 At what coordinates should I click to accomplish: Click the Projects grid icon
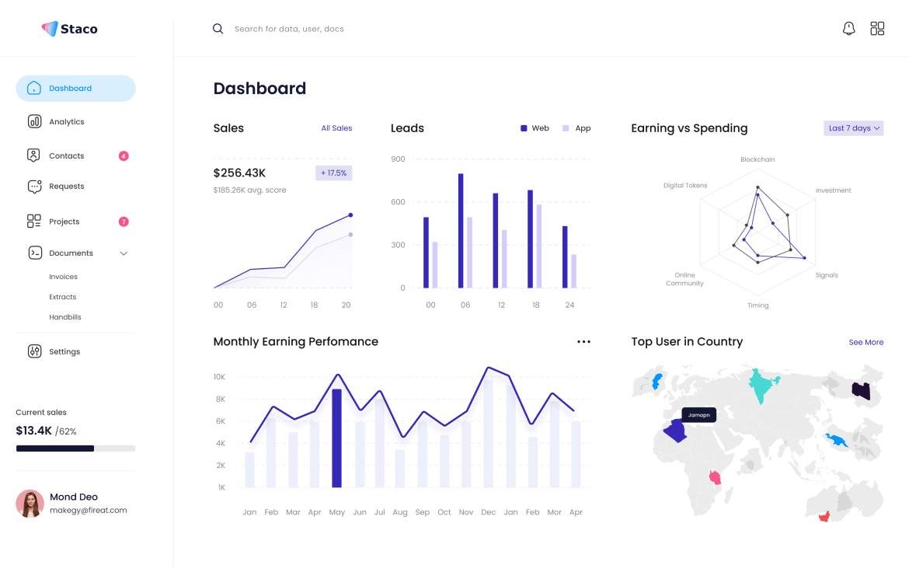[x=34, y=222]
